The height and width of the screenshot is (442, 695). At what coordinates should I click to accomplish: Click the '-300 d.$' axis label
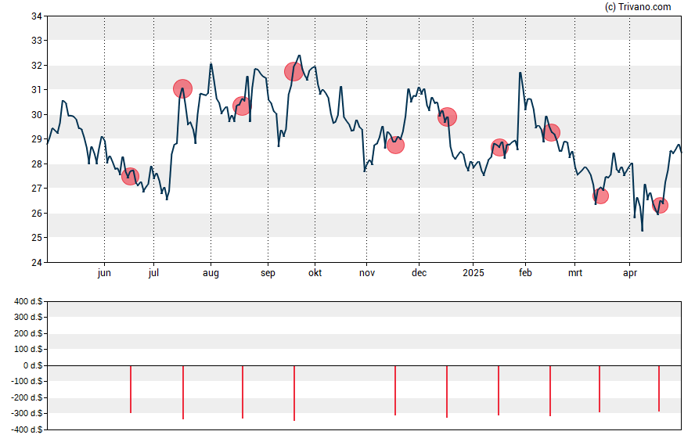click(x=27, y=413)
